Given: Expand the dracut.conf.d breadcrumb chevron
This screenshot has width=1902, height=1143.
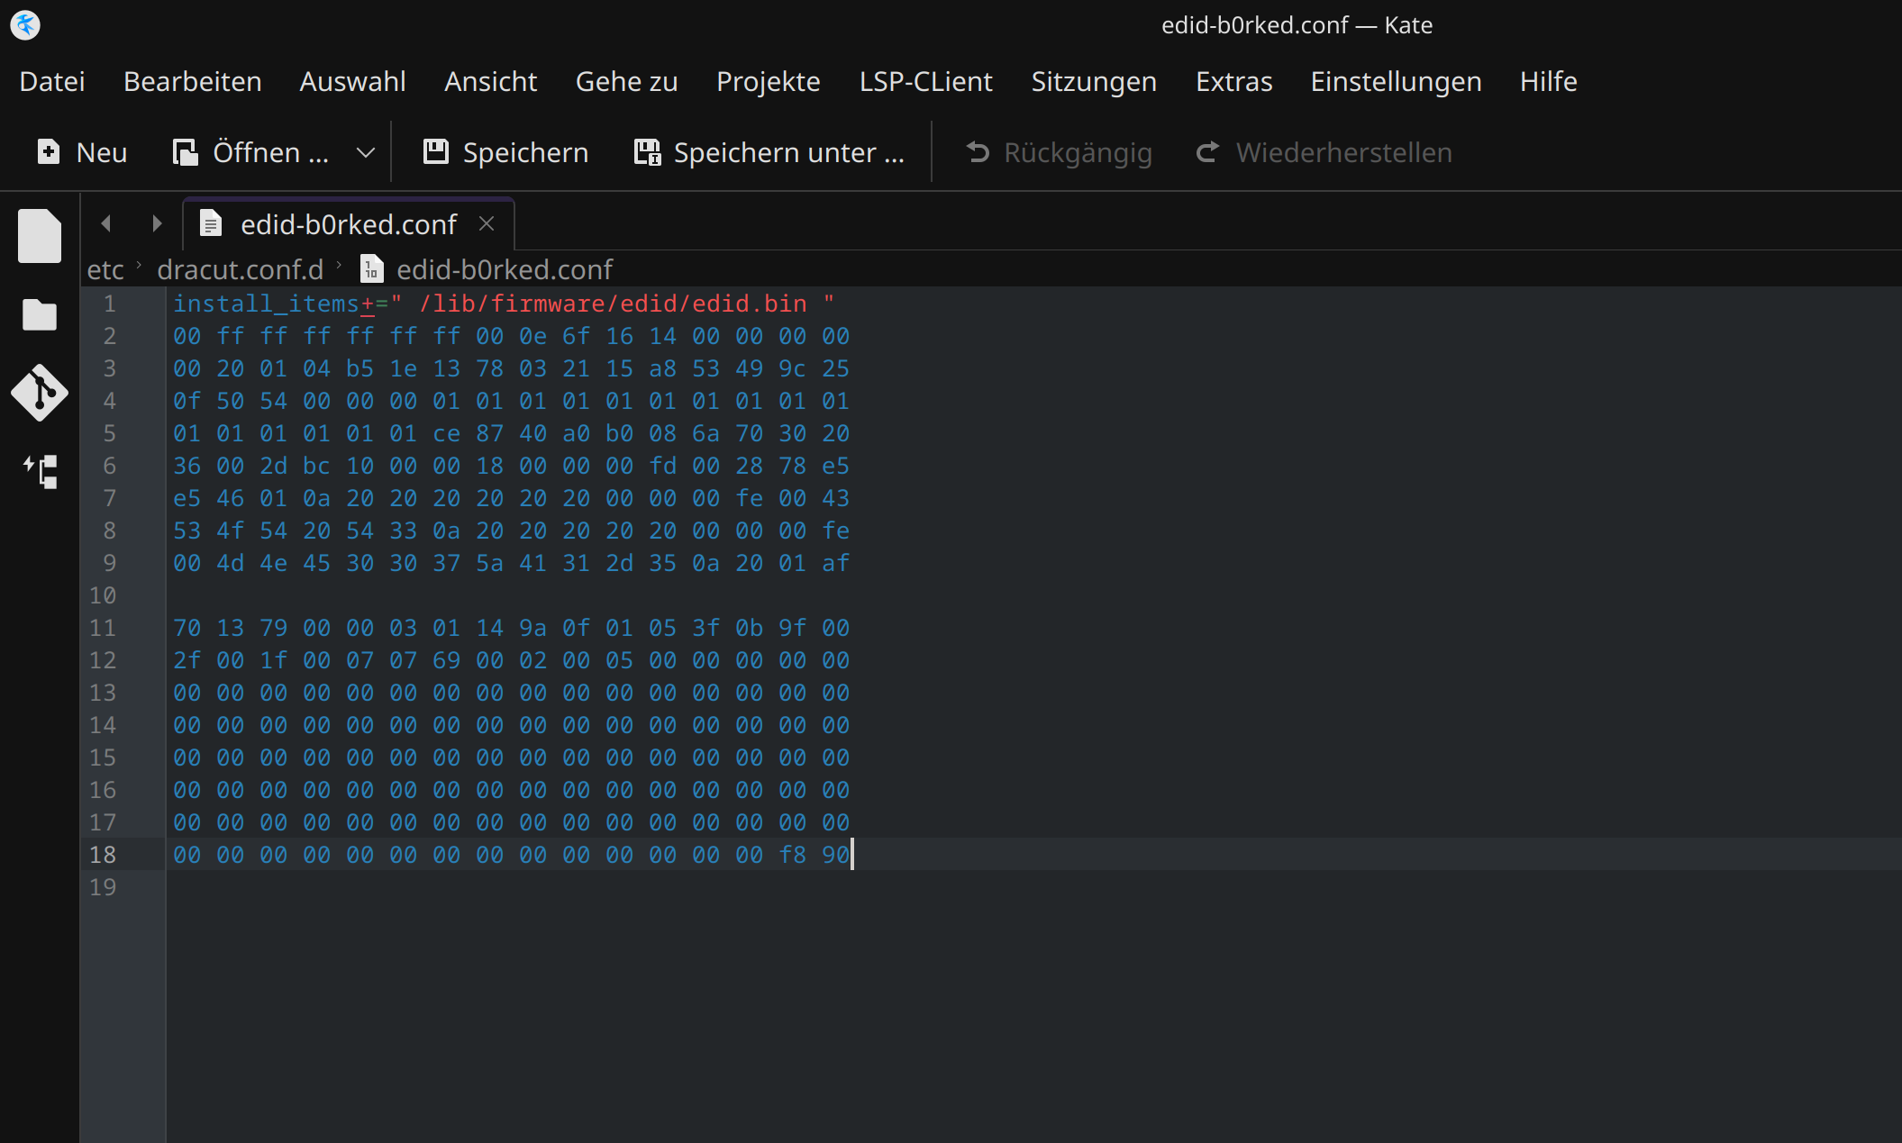Looking at the screenshot, I should 340,266.
